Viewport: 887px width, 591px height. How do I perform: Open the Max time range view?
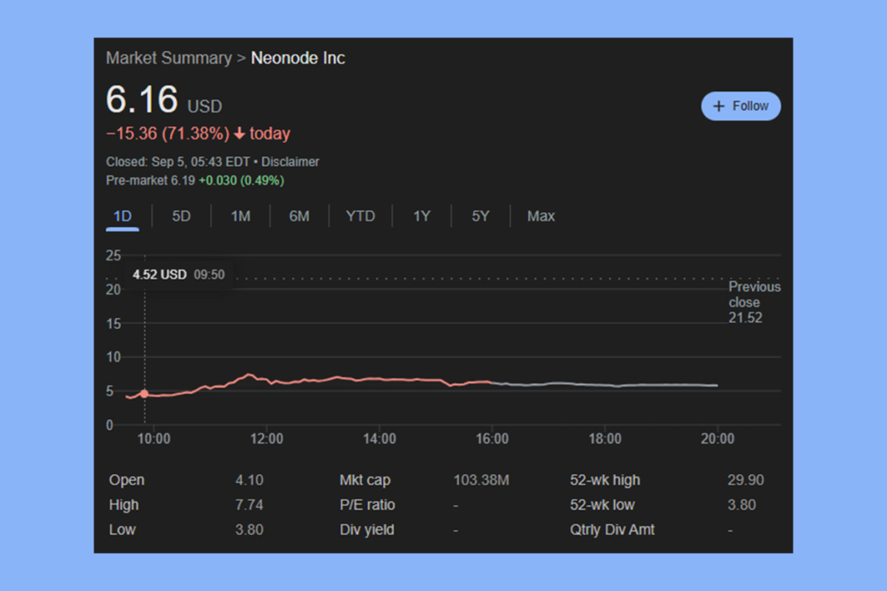click(541, 215)
